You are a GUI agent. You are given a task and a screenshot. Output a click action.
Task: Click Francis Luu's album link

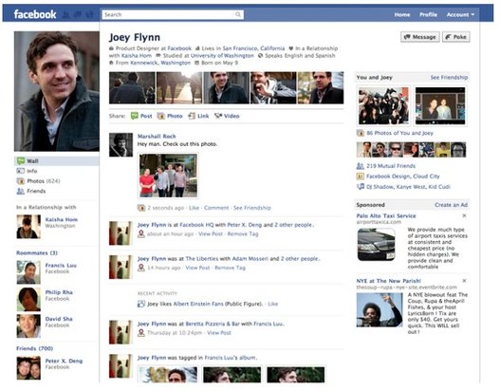231,358
